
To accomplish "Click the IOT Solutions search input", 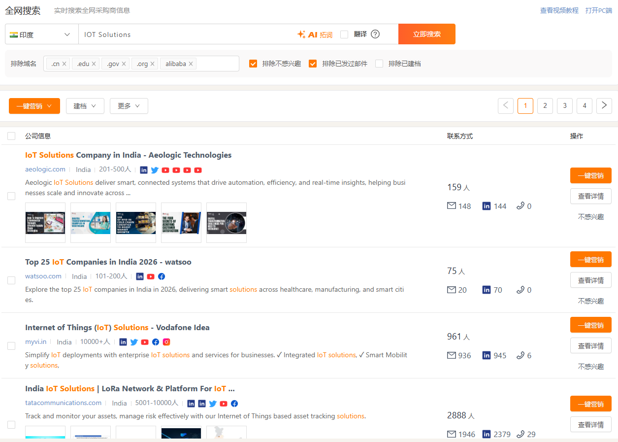I will coord(187,34).
